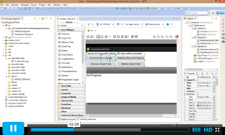Click the Reiniciar Barra de Progreso button
Image resolution: width=225 pixels, height=135 pixels.
131,58
